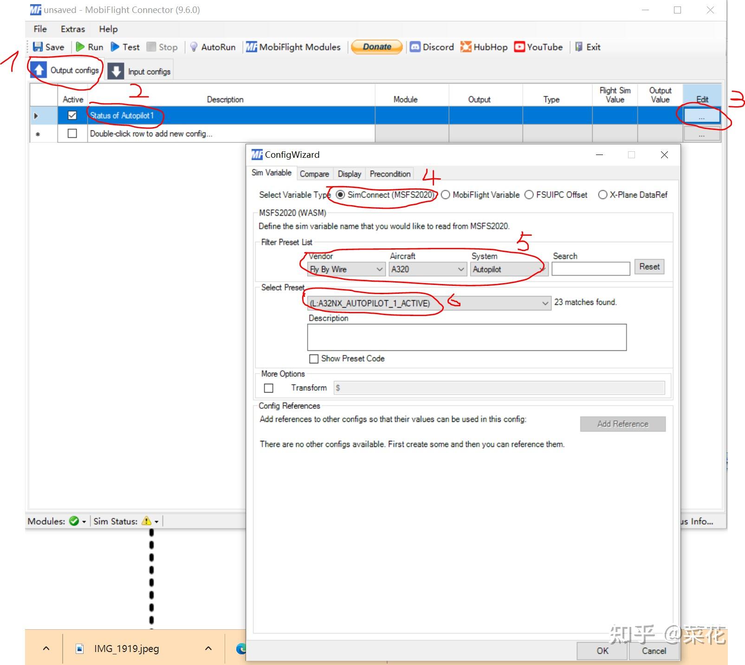Click into the preset Description text box
Image resolution: width=745 pixels, height=665 pixels.
pyautogui.click(x=466, y=337)
